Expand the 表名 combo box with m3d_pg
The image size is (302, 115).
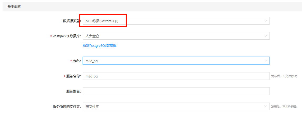[174, 61]
